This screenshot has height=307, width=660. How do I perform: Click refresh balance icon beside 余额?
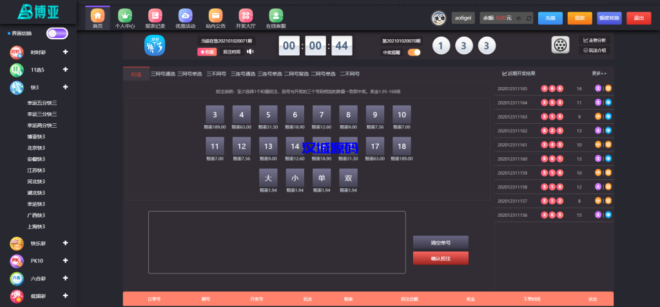529,19
